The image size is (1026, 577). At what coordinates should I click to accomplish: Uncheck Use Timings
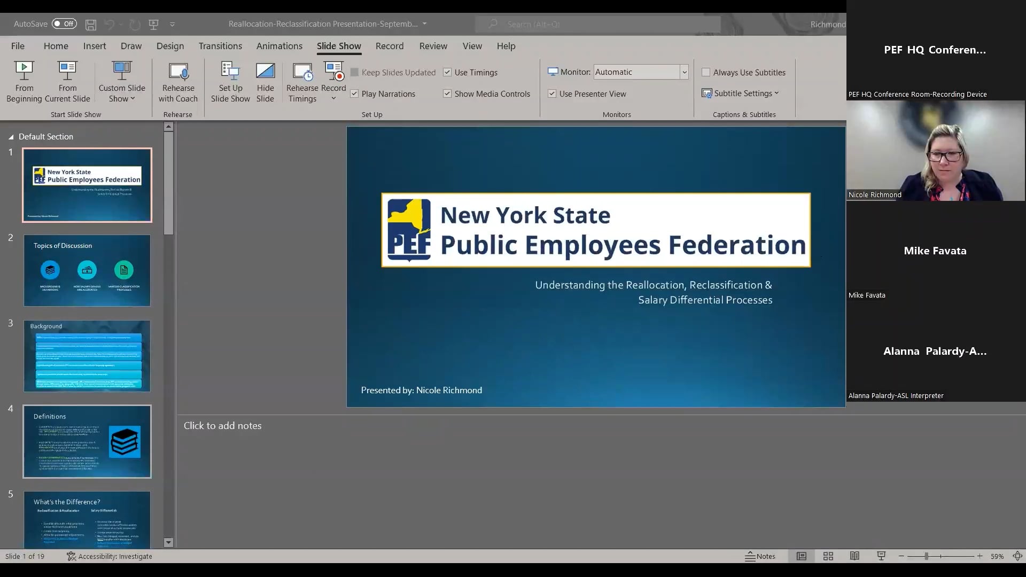pos(447,72)
